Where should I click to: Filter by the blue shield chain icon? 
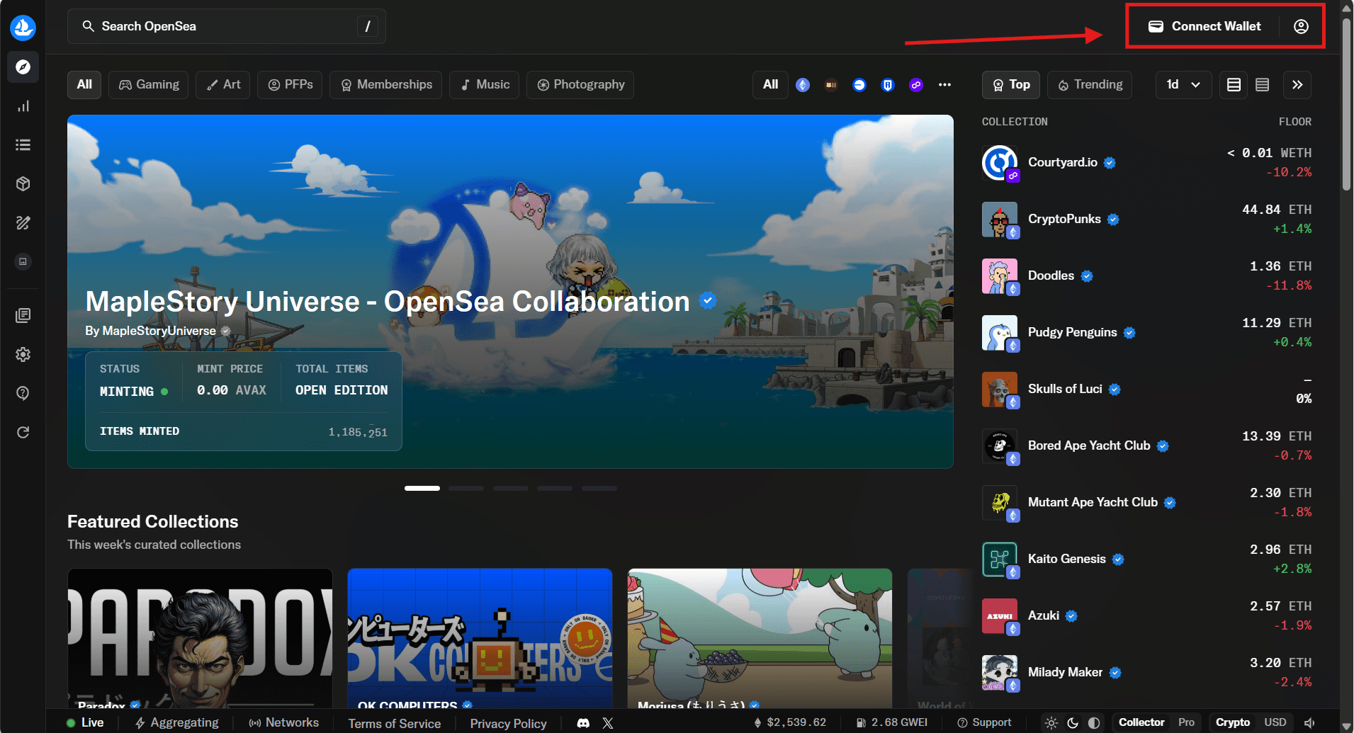point(888,85)
